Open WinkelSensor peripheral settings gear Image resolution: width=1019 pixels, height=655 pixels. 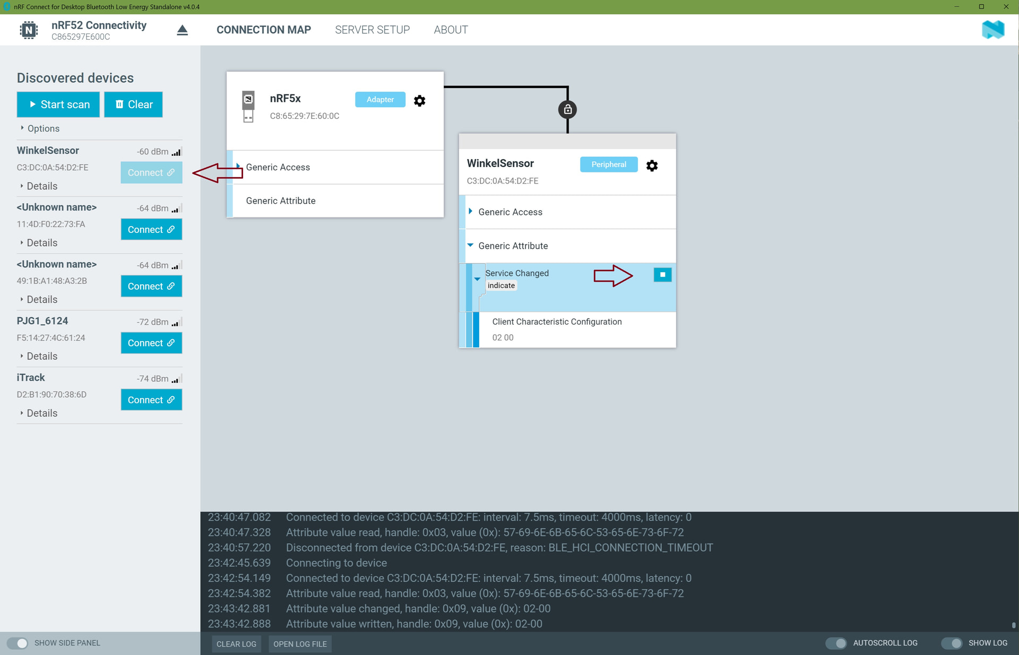(652, 165)
